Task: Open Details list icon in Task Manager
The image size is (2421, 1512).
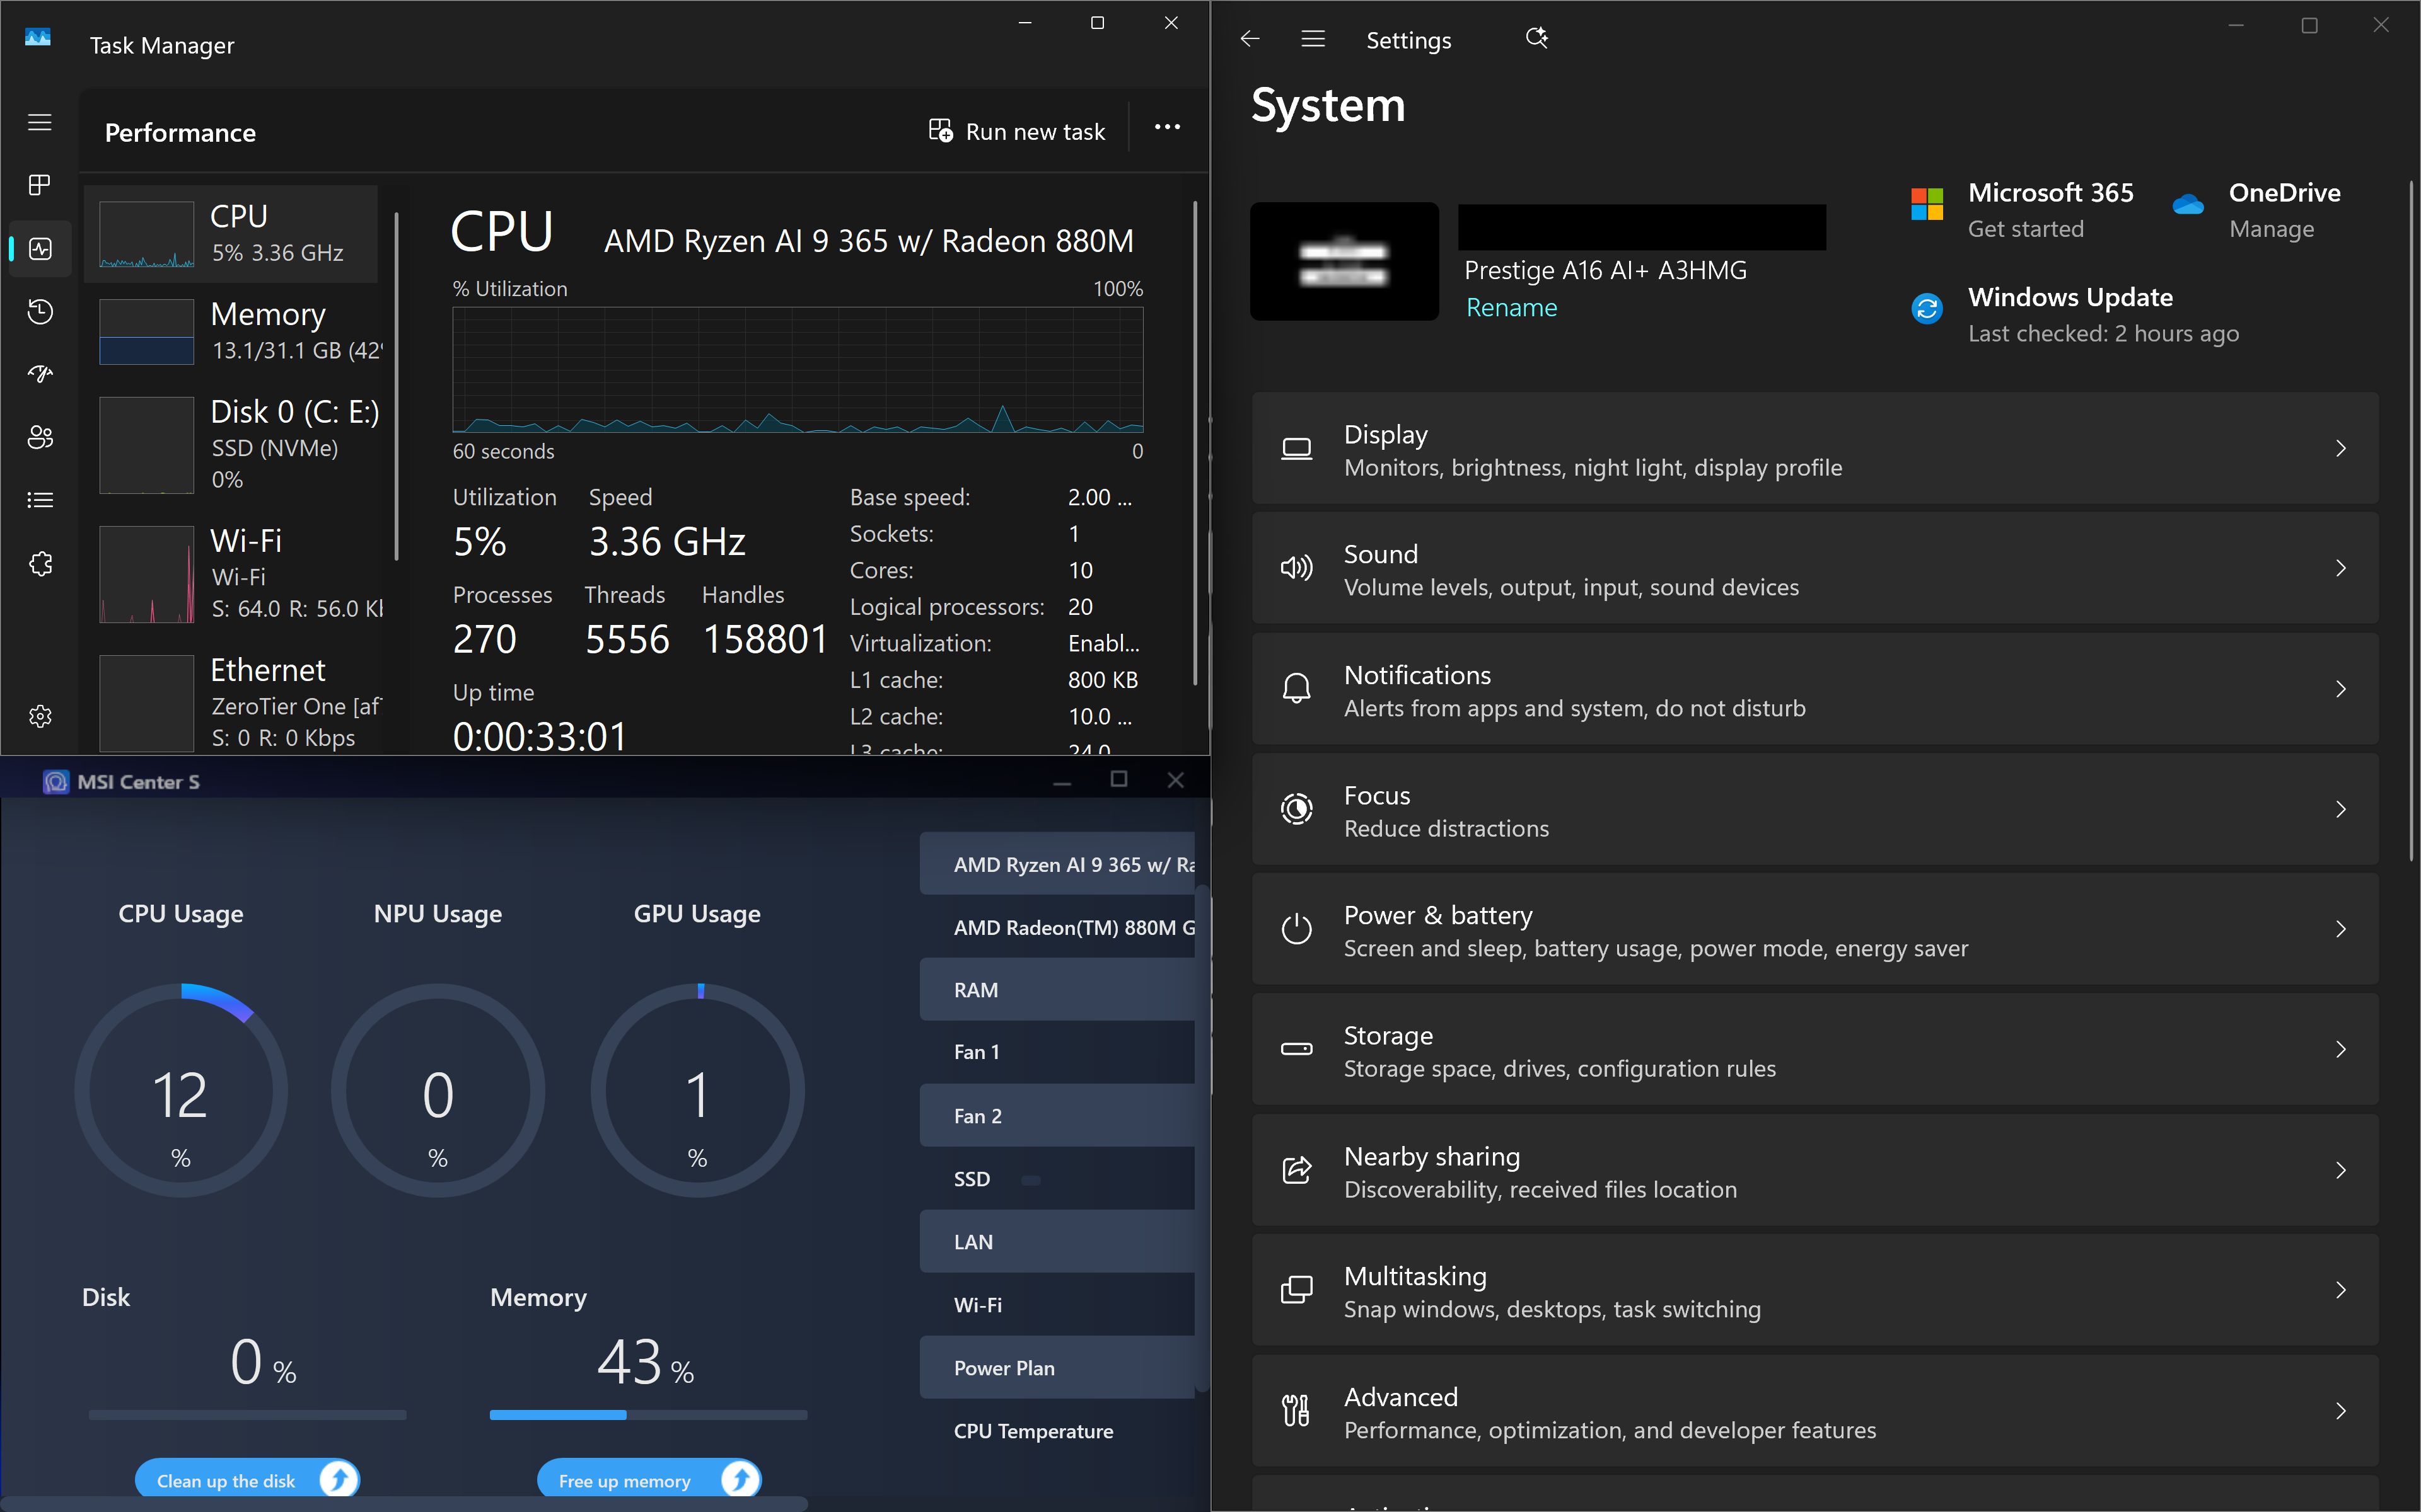Action: [x=40, y=500]
